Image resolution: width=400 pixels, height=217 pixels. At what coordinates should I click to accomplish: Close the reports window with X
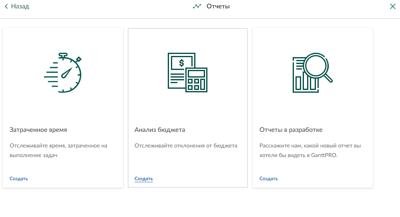pyautogui.click(x=393, y=6)
